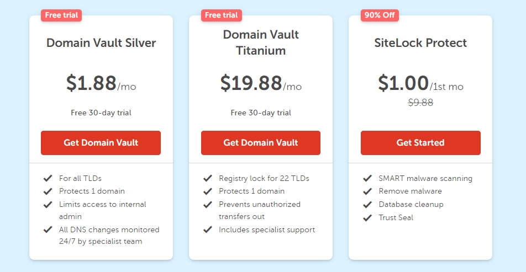Click checkmark next to 'Limits access to internal admin'
Viewport: 526px width, 272px height.
(x=48, y=205)
